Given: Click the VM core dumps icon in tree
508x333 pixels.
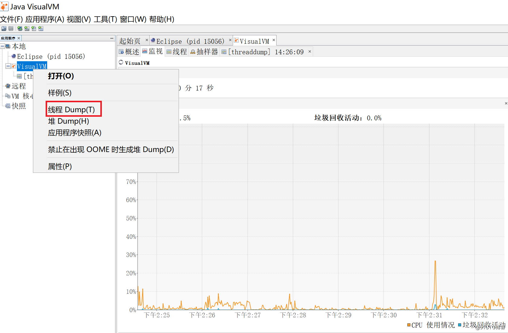Looking at the screenshot, I should [8, 96].
